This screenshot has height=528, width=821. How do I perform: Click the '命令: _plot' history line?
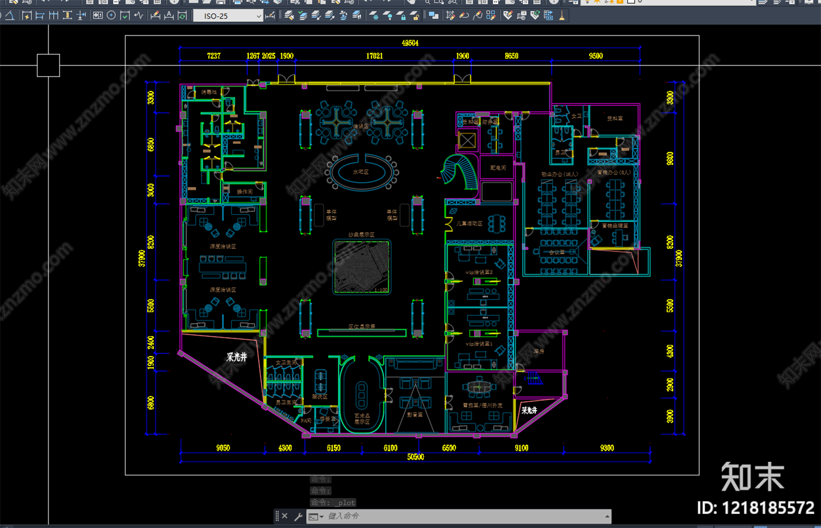click(333, 503)
